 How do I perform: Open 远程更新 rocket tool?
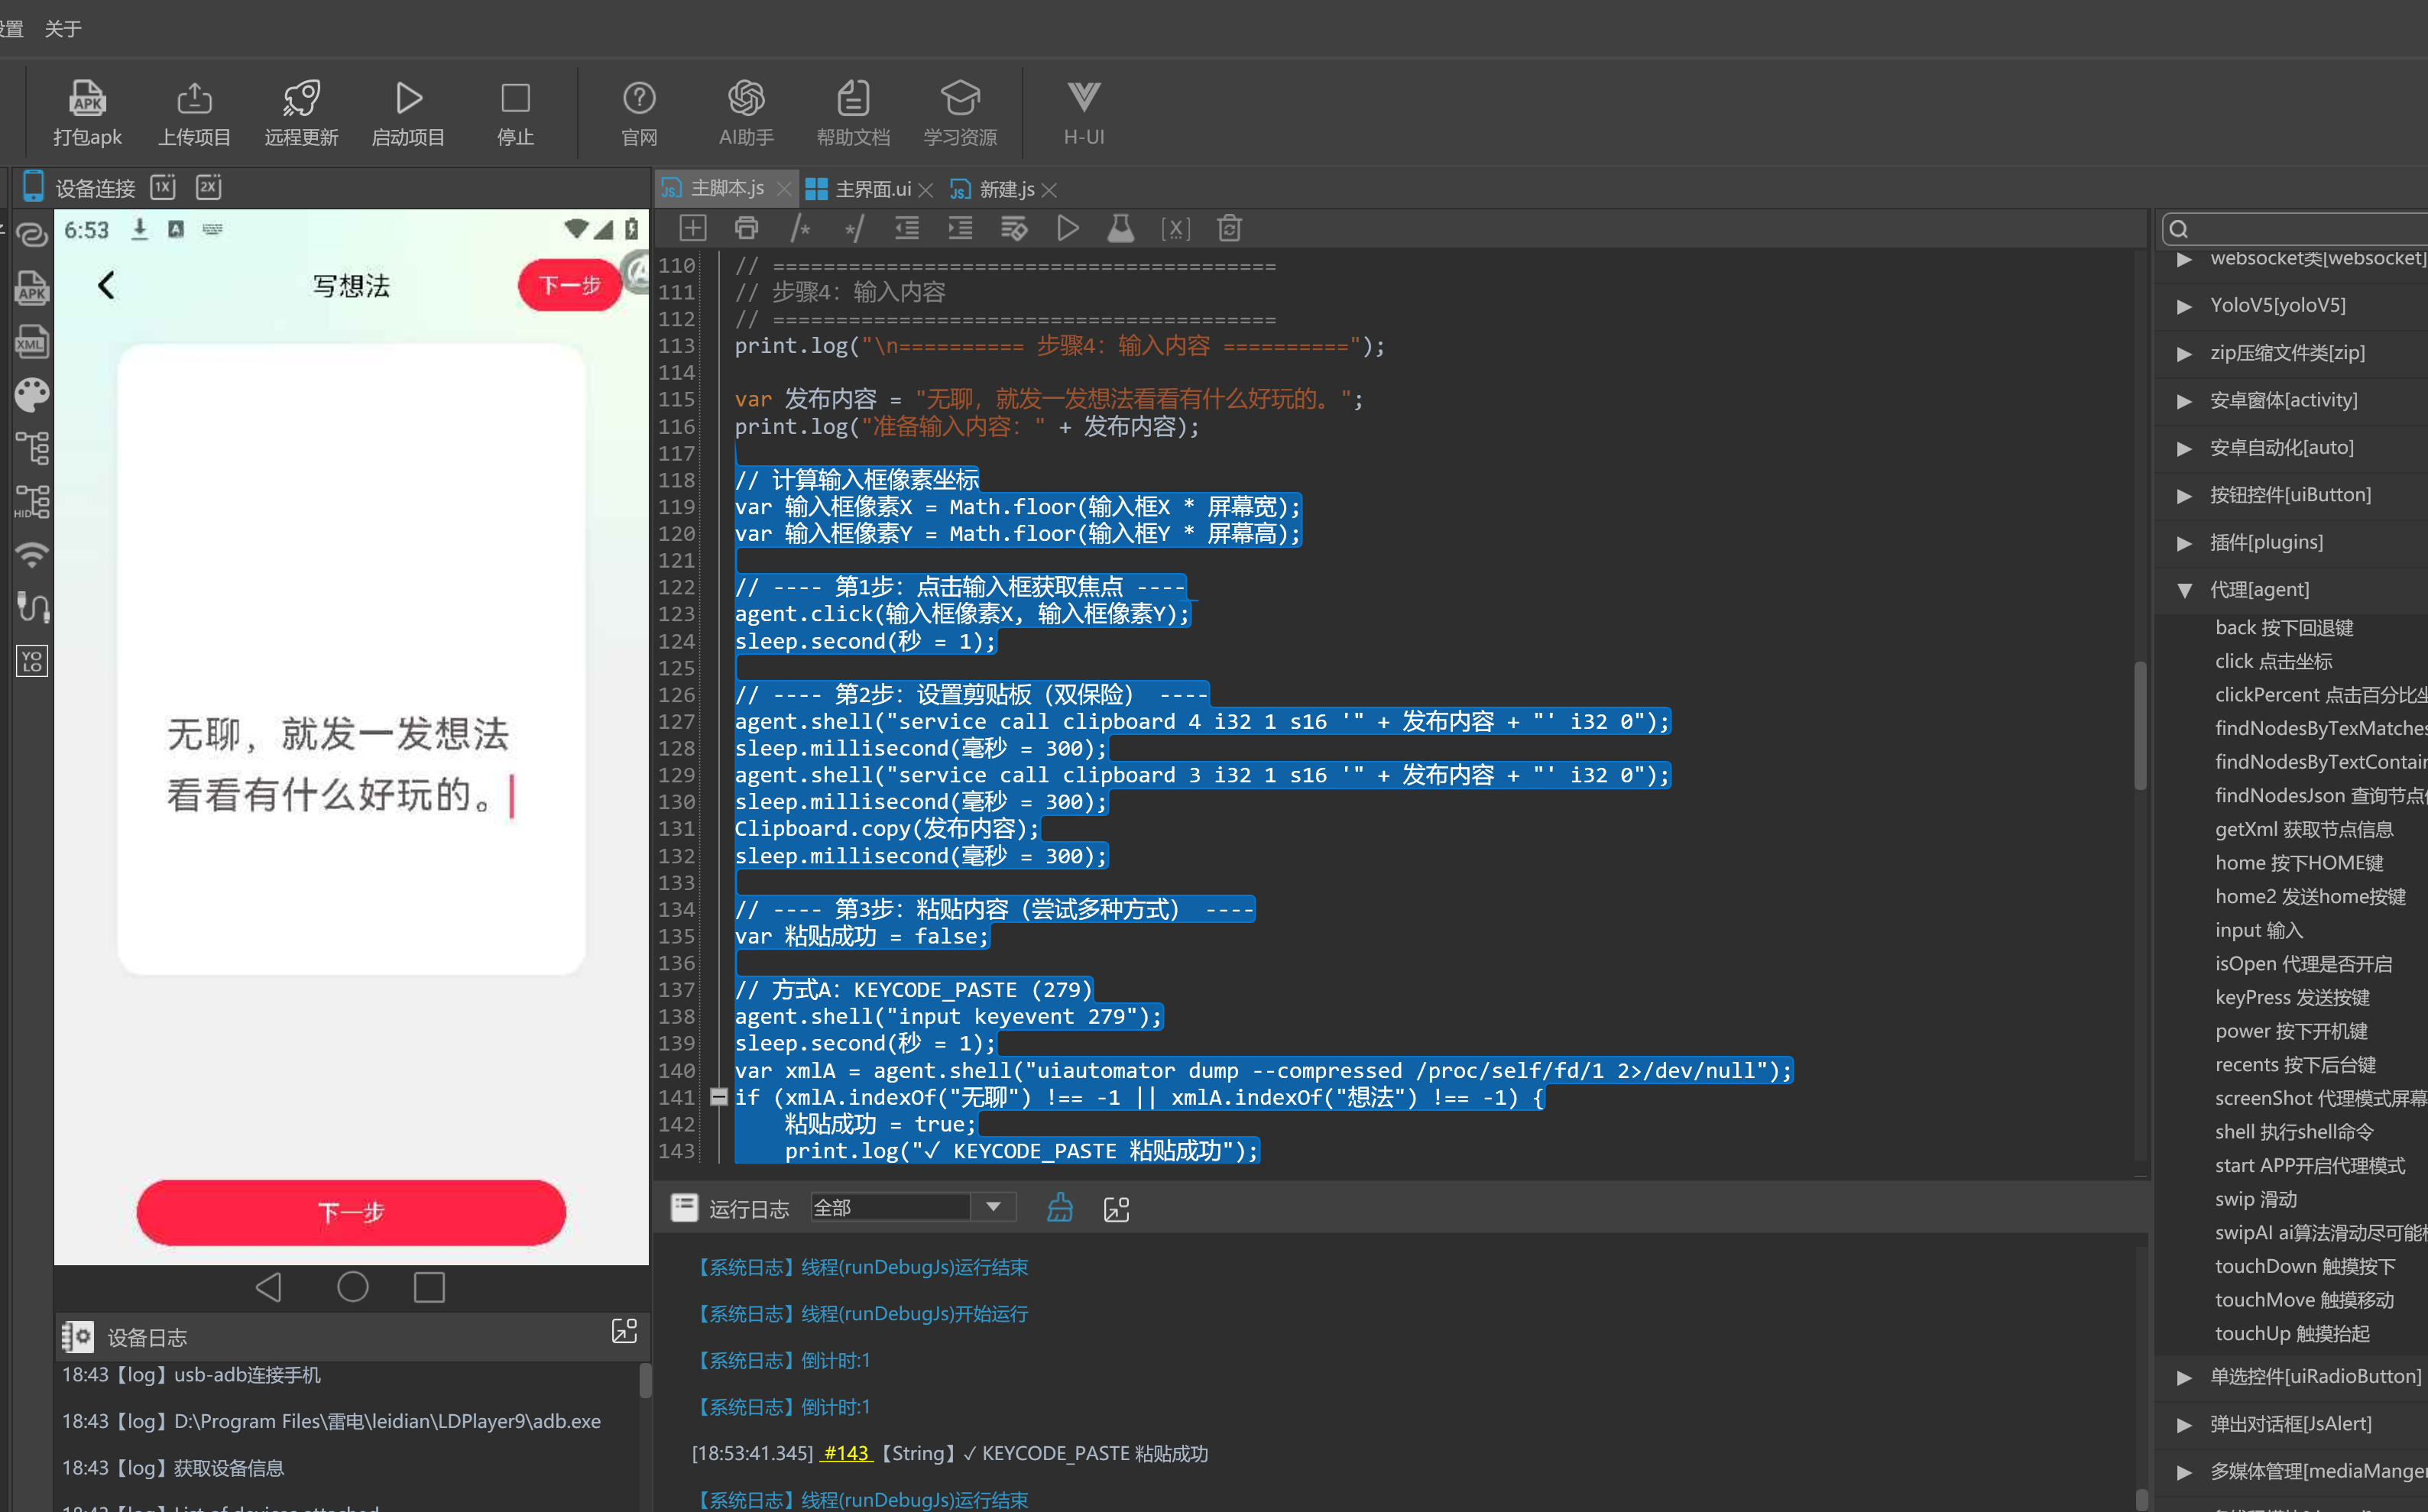click(x=301, y=99)
